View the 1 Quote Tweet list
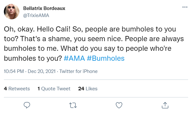Screen dimensions: 192x117 pos(54,89)
